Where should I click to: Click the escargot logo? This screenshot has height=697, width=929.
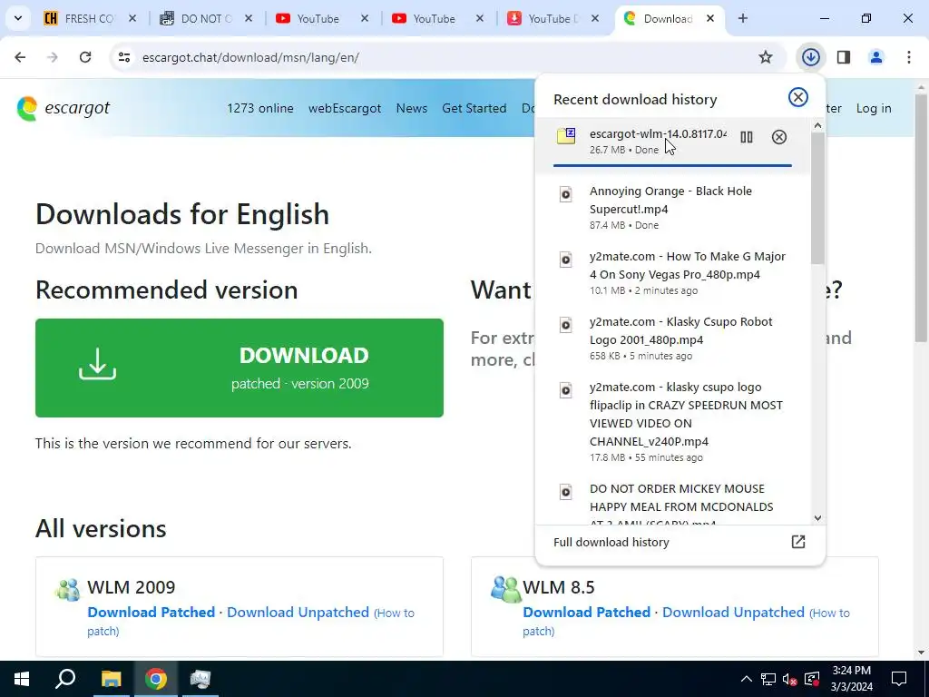point(64,109)
